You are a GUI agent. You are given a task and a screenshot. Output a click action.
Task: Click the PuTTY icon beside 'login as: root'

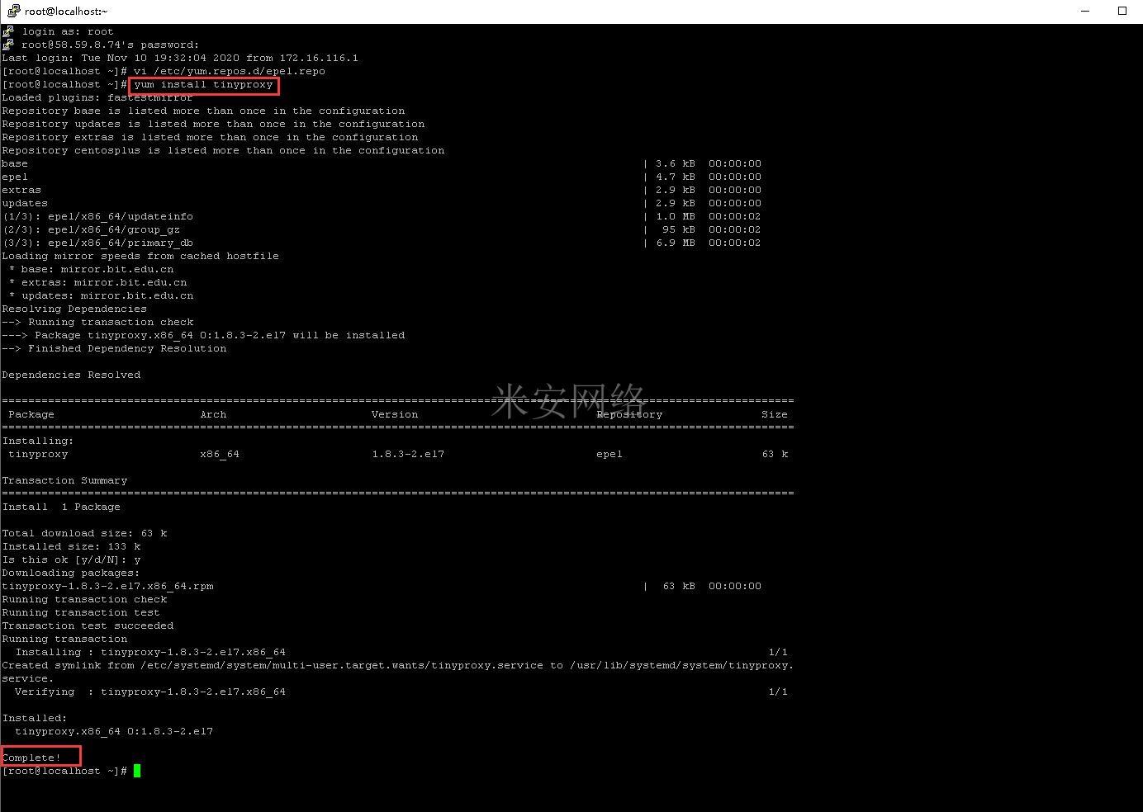click(8, 31)
